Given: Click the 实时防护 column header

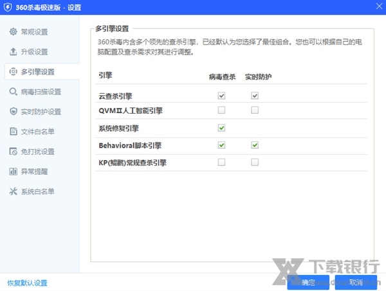Looking at the screenshot, I should [258, 76].
